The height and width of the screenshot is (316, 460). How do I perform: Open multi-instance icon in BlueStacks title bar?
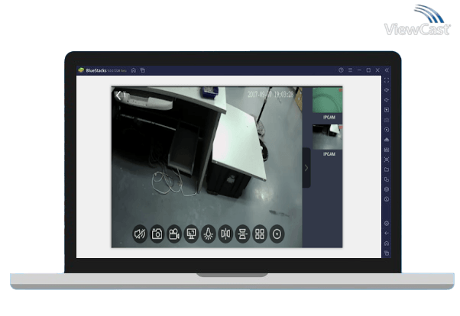pyautogui.click(x=143, y=70)
